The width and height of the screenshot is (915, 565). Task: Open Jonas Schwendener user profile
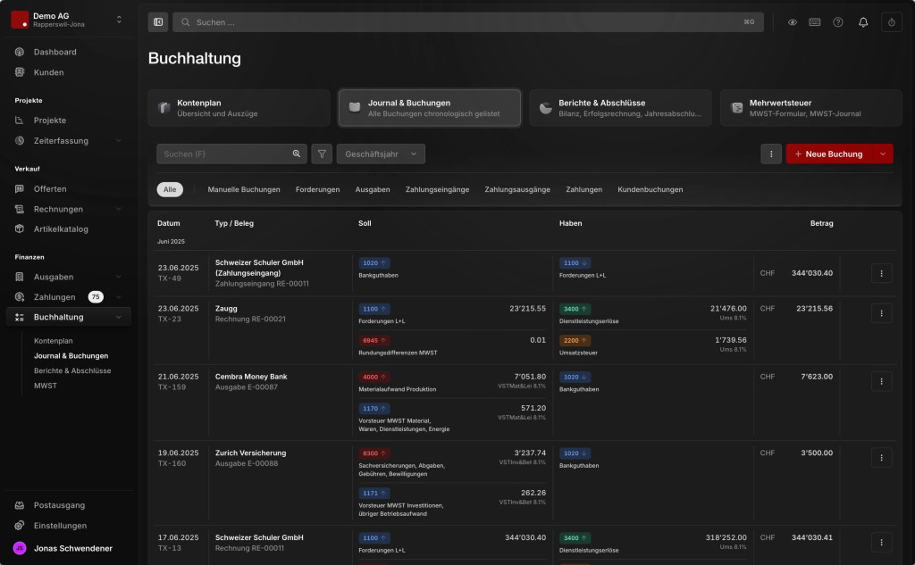(63, 548)
